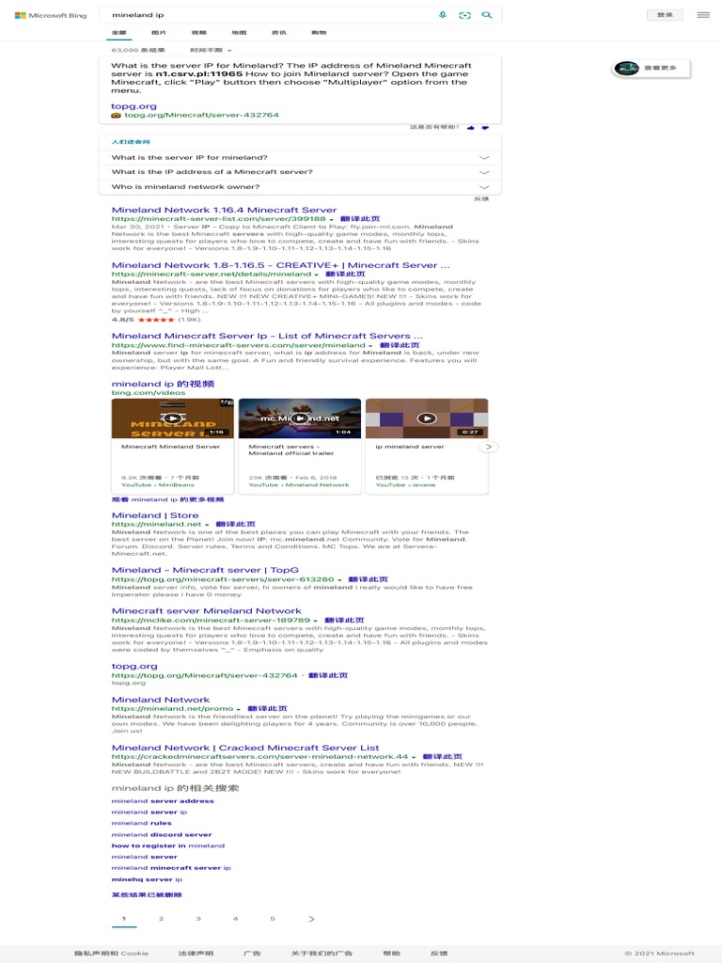The height and width of the screenshot is (963, 722).
Task: Click 观看 mineland ip 的更多视频 link
Action: (x=167, y=499)
